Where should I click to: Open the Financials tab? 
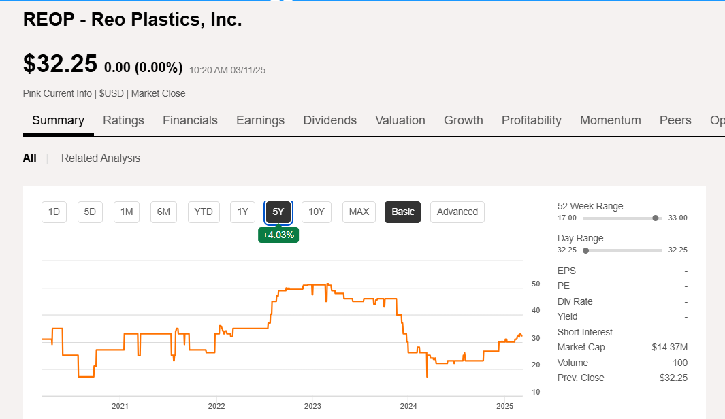pos(190,120)
